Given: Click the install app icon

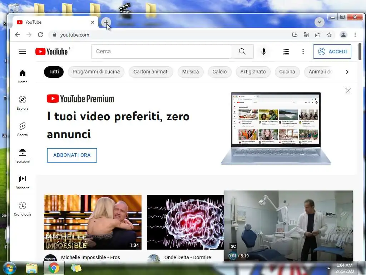Looking at the screenshot, I should tap(295, 35).
